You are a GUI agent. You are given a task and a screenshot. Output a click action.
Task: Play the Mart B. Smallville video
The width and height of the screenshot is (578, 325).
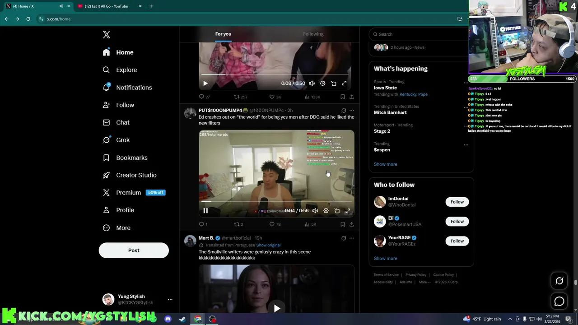277,308
